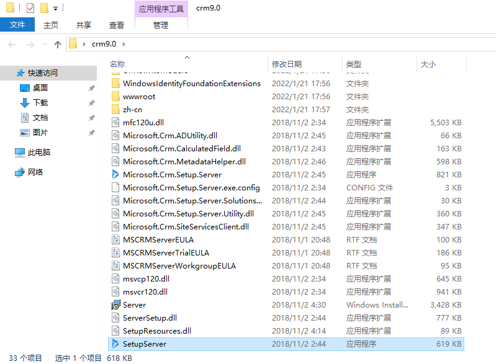
Task: Click the CONFIG 文件 type cell
Action: [369, 187]
